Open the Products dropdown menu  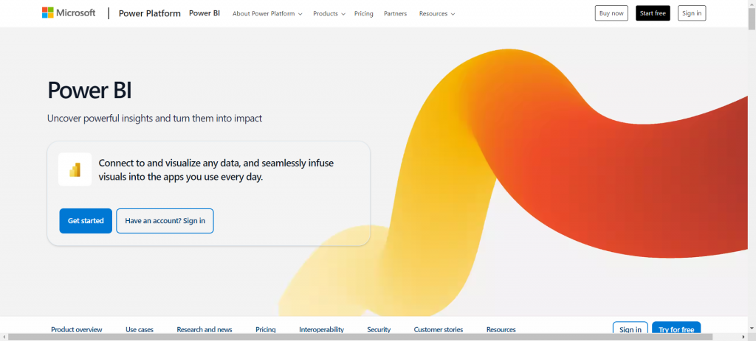329,14
